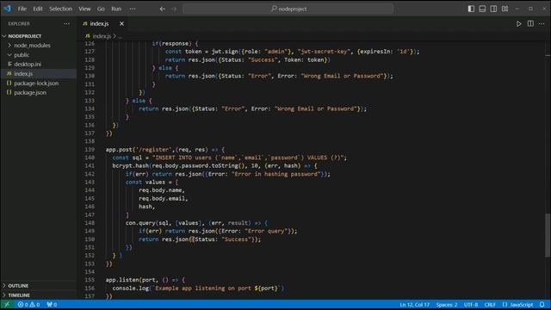Open Explorer views and more actions ellipsis
The image size is (551, 310).
(x=67, y=23)
